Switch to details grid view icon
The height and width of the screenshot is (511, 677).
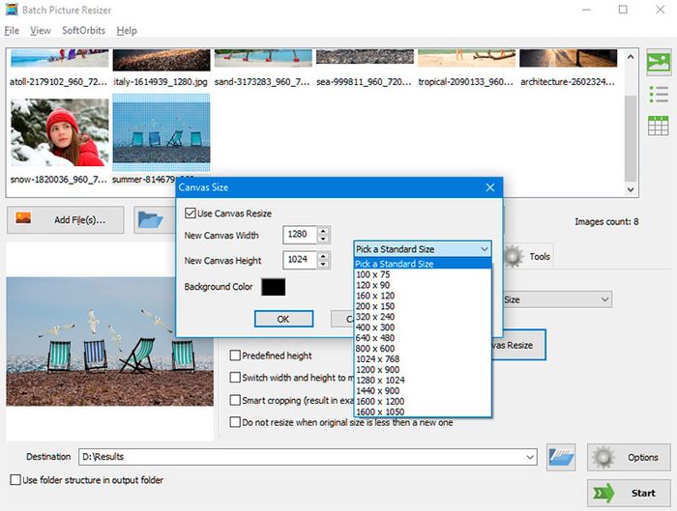tap(659, 126)
